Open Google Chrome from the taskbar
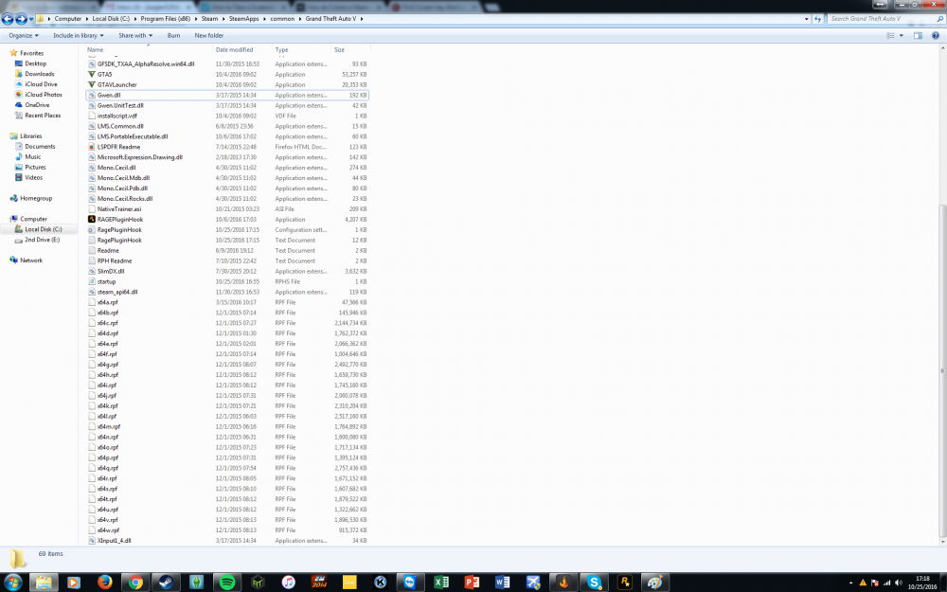The image size is (947, 592). [135, 583]
